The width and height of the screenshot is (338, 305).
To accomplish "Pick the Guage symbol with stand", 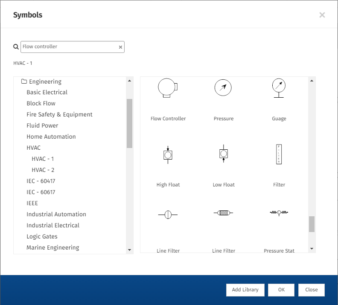I will (279, 88).
